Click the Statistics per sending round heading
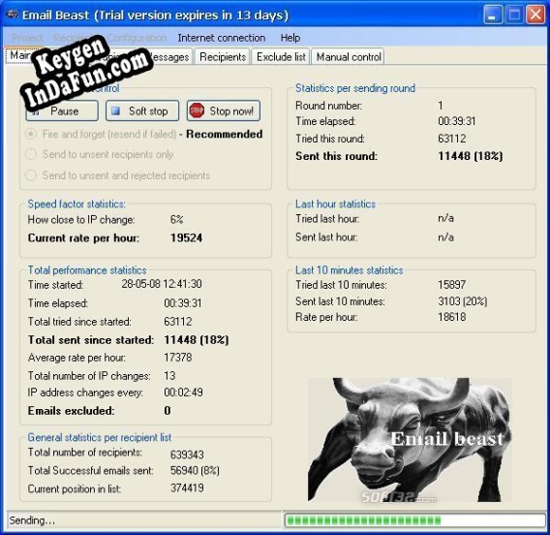 [x=355, y=88]
